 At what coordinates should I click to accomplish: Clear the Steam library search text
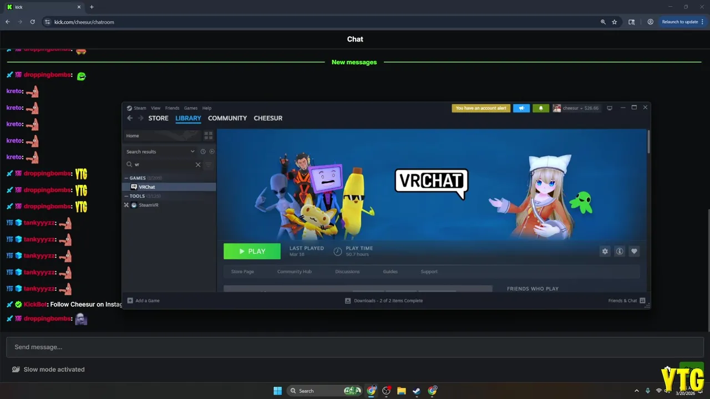(x=198, y=165)
